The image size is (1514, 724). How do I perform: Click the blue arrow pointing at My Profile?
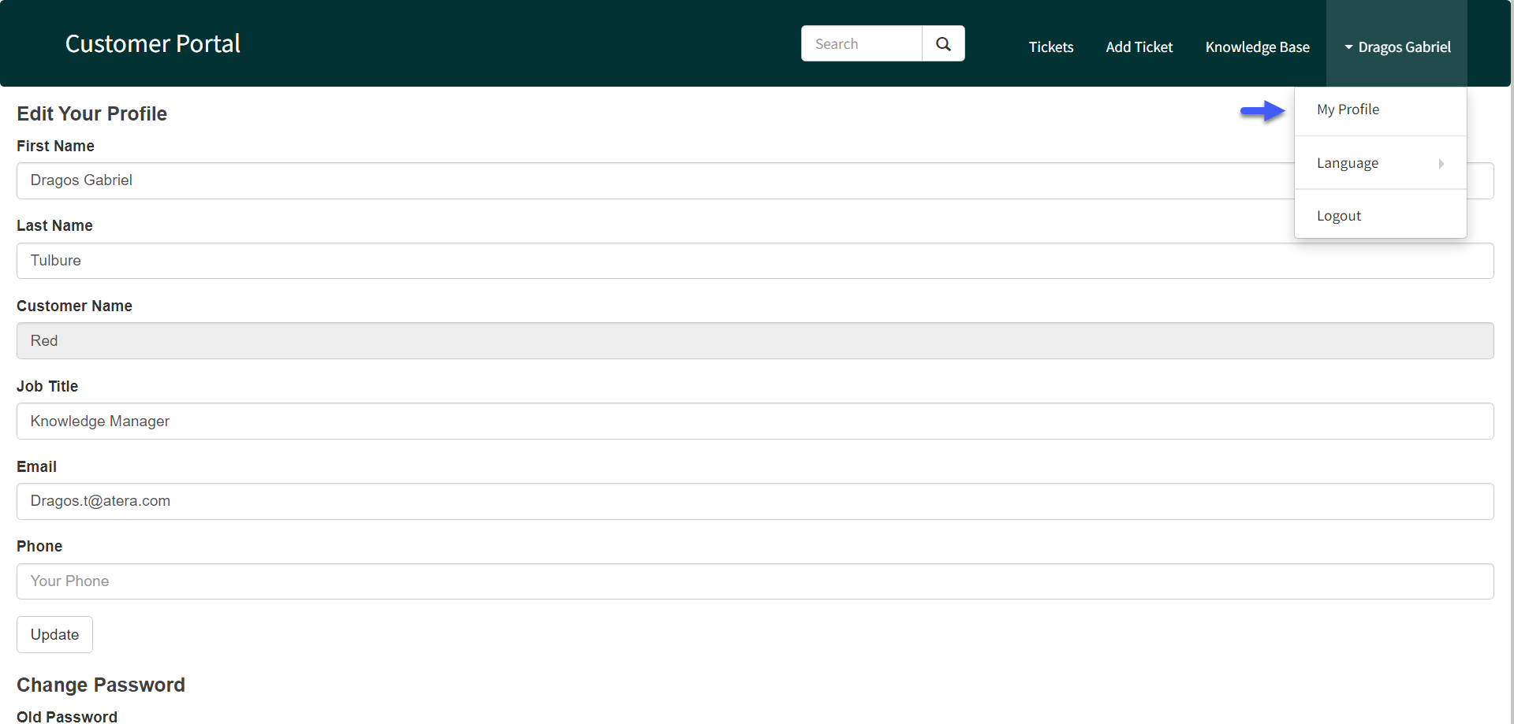click(1262, 112)
